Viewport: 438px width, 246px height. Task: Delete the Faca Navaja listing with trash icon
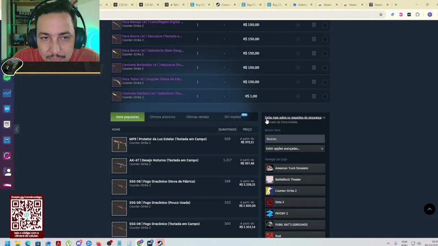click(314, 25)
